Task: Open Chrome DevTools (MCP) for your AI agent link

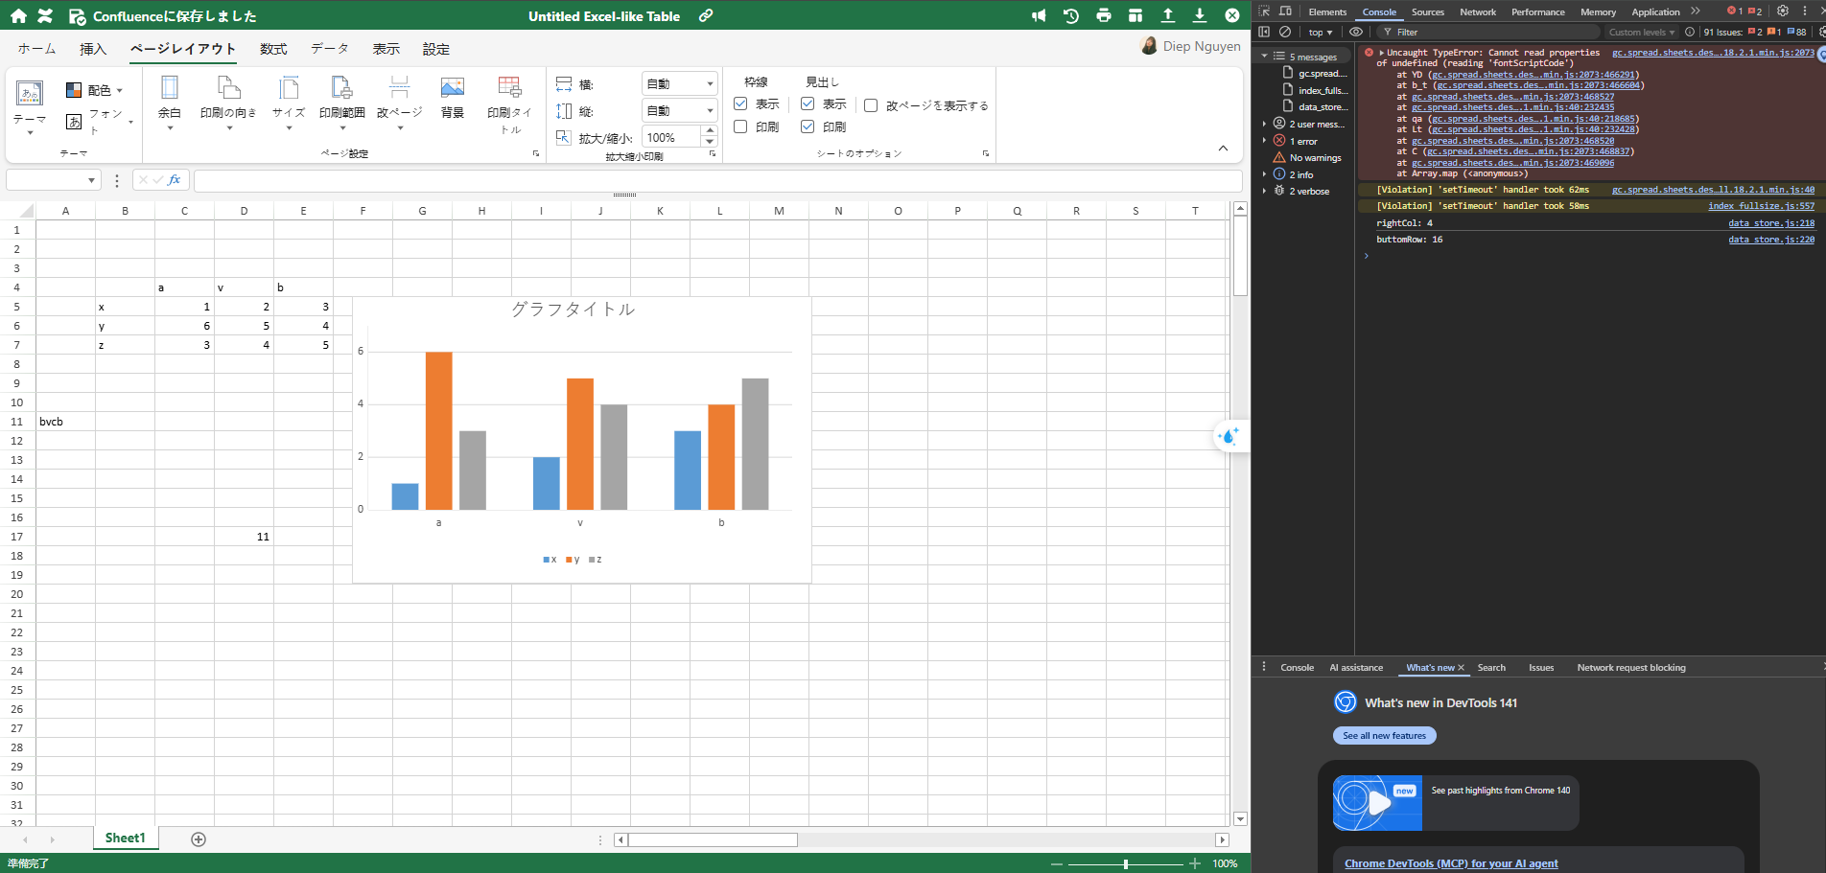Action: 1451,863
